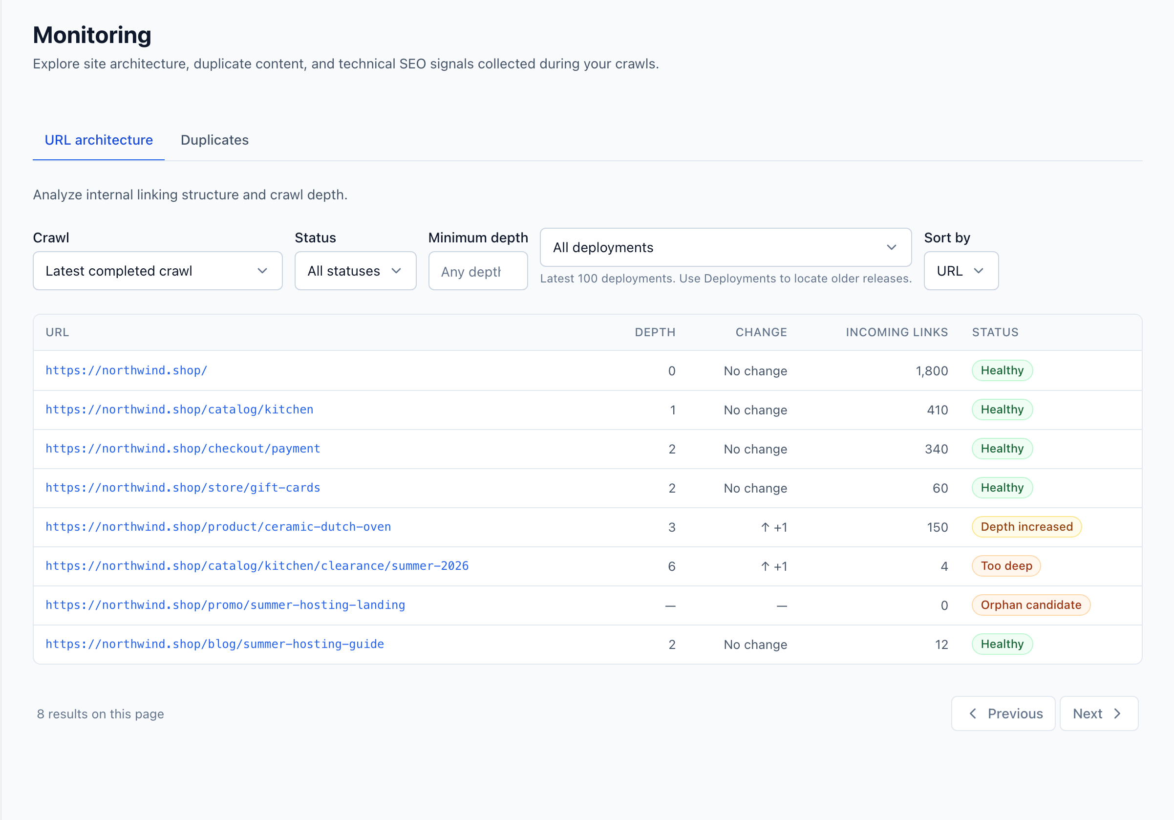The height and width of the screenshot is (820, 1174).
Task: Click the CHANGE column header
Action: tap(761, 332)
